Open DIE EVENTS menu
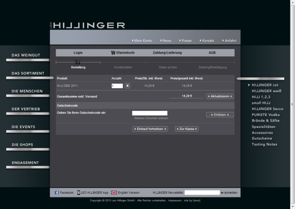This screenshot has width=295, height=209. pos(23,127)
